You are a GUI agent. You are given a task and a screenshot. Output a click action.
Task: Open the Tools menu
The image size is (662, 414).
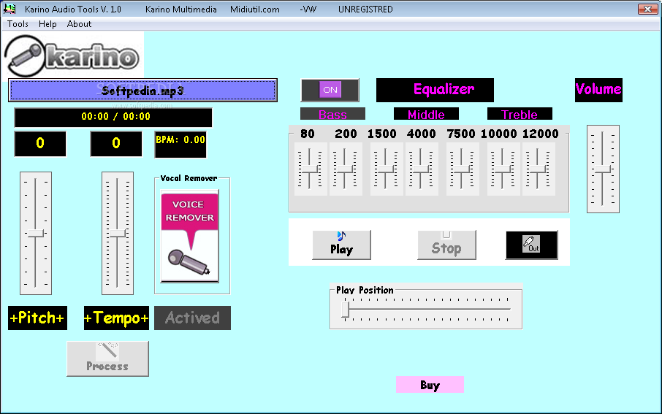(18, 24)
